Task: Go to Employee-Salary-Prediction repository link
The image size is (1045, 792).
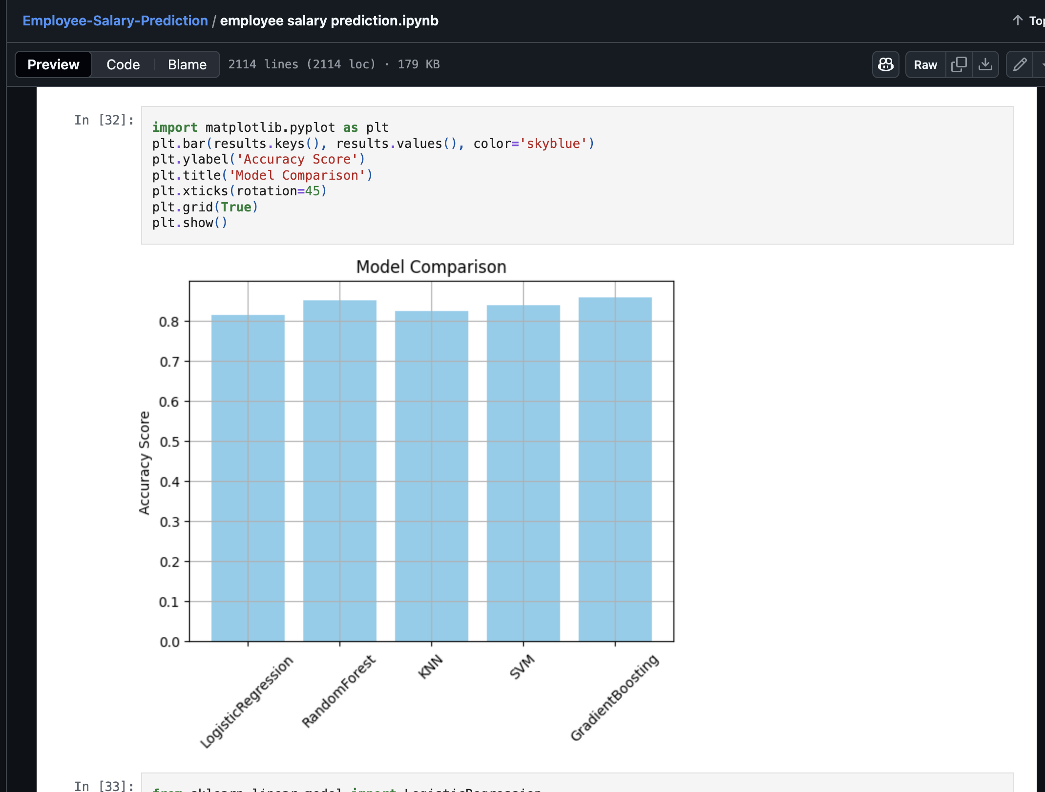Action: 115,21
